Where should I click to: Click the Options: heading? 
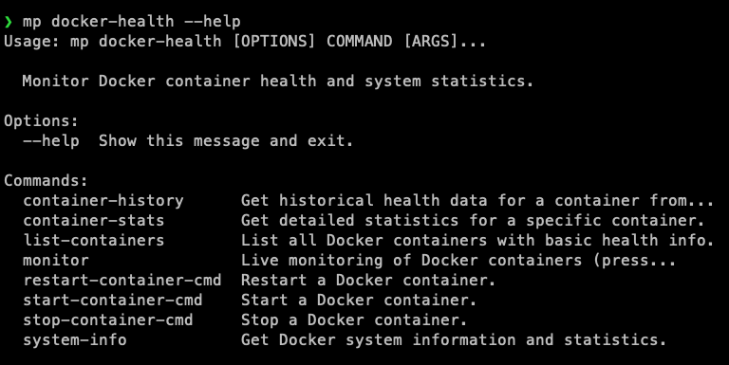coord(42,120)
